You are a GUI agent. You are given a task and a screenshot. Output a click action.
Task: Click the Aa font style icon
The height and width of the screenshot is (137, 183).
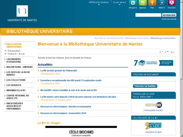point(172,52)
